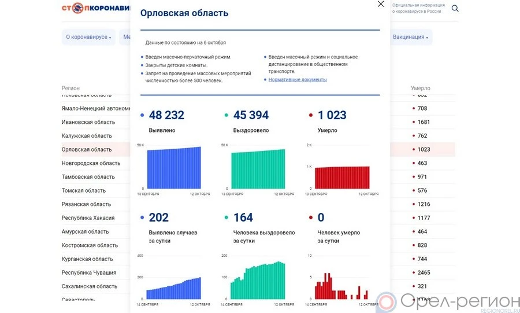
Task: Choose Тамбовская область region
Action: (x=88, y=177)
